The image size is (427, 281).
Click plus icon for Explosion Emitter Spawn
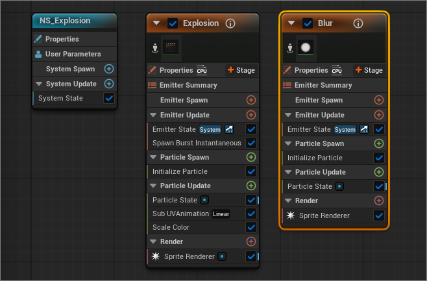tap(251, 100)
